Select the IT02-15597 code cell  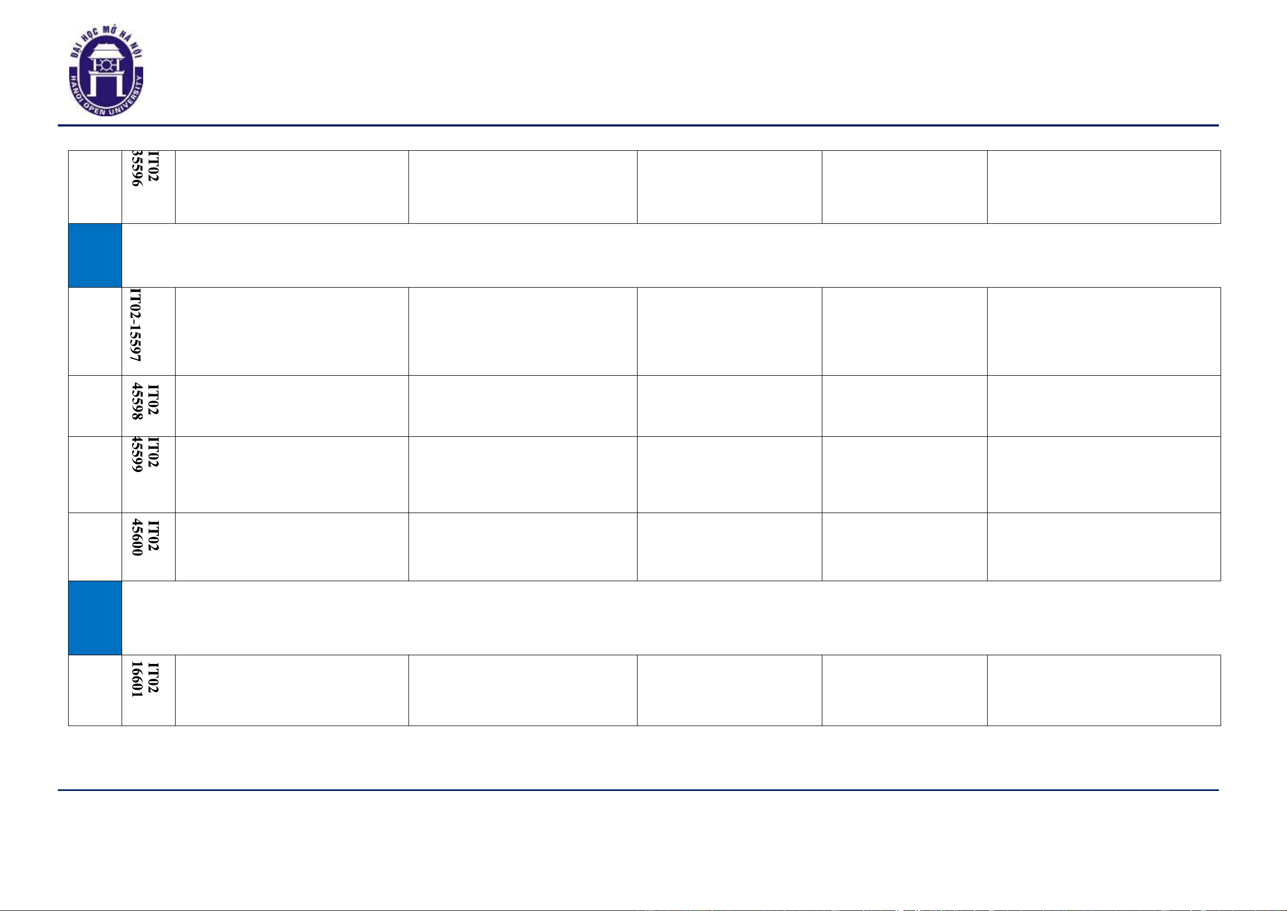(148, 331)
